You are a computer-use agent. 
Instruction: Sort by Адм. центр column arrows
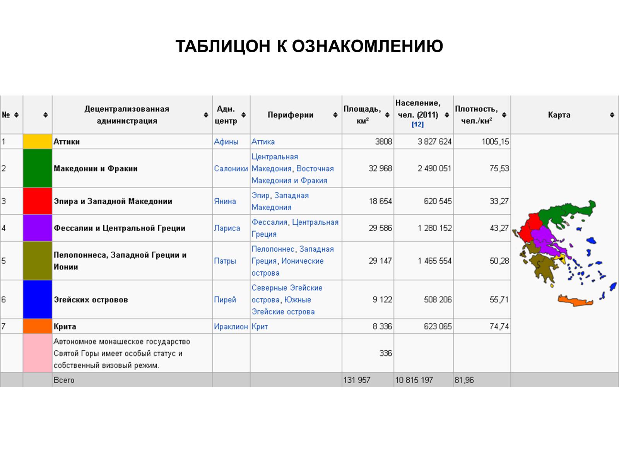pos(243,115)
